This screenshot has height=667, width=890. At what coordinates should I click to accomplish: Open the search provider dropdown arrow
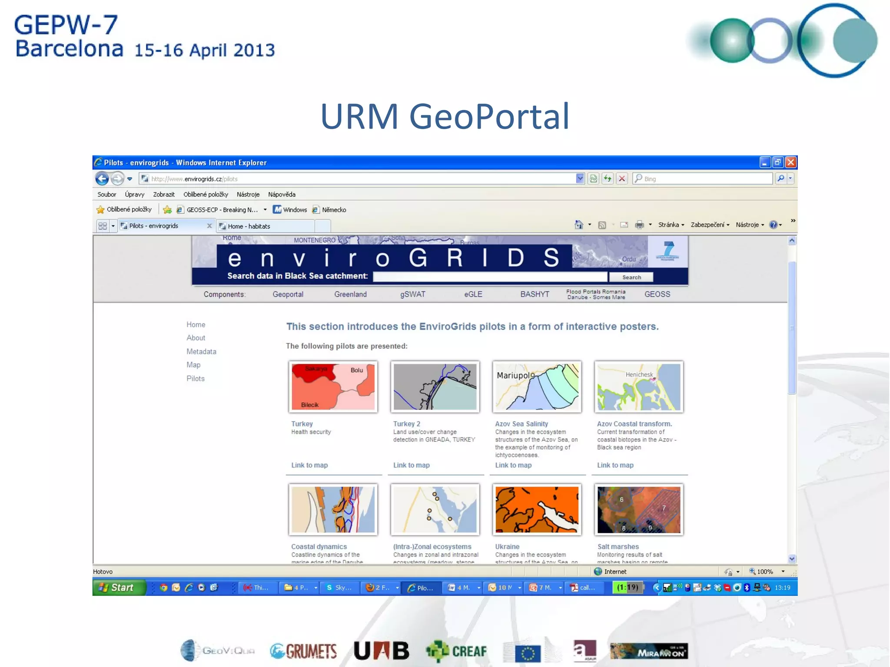pyautogui.click(x=790, y=178)
